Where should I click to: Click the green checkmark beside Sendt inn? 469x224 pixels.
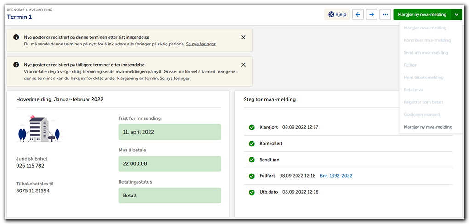click(x=252, y=160)
